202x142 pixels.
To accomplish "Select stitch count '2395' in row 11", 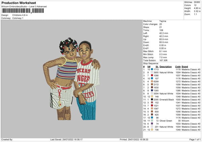I will click(156, 99).
